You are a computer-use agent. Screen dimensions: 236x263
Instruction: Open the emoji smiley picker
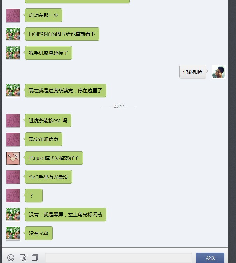click(11, 257)
